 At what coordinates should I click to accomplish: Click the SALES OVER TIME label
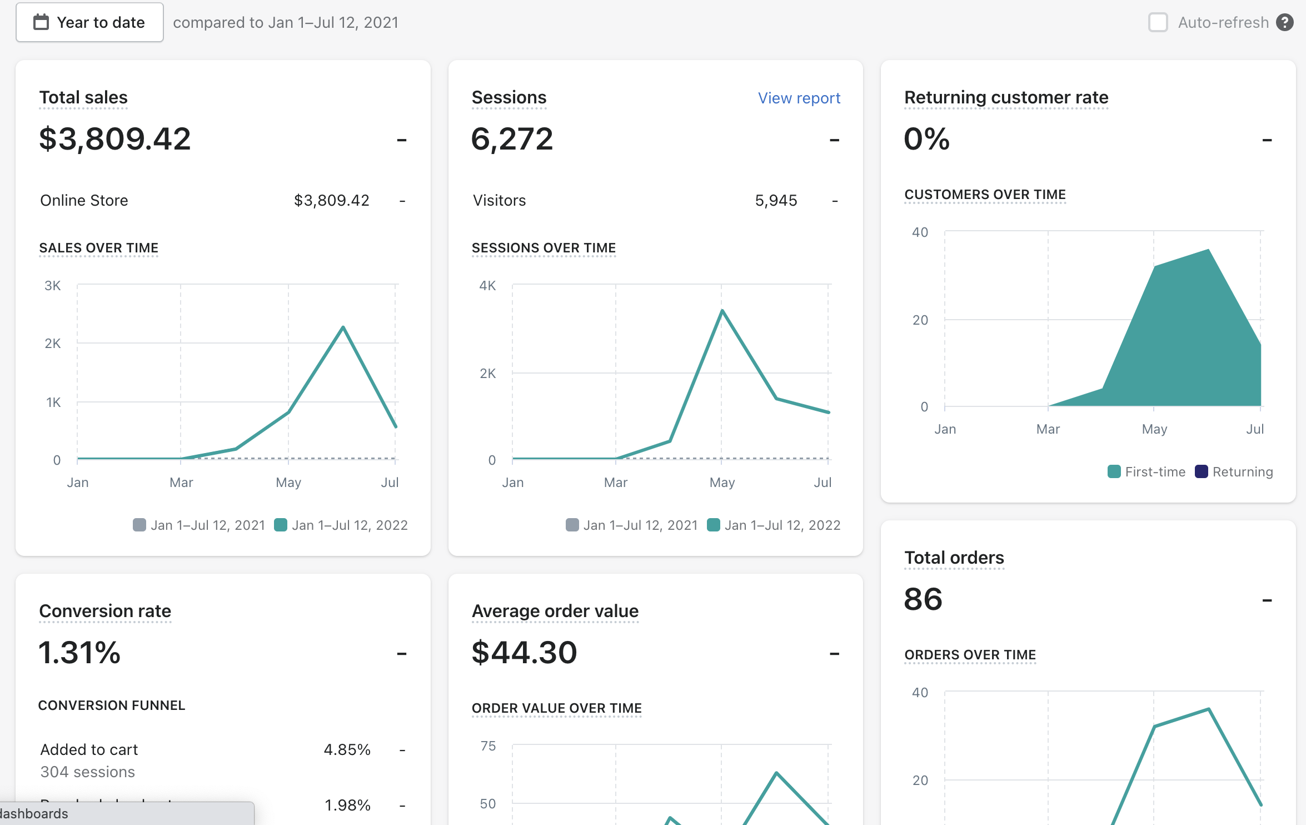pyautogui.click(x=99, y=248)
